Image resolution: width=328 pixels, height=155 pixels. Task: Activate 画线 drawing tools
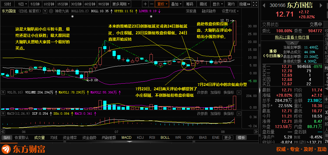click(x=203, y=4)
